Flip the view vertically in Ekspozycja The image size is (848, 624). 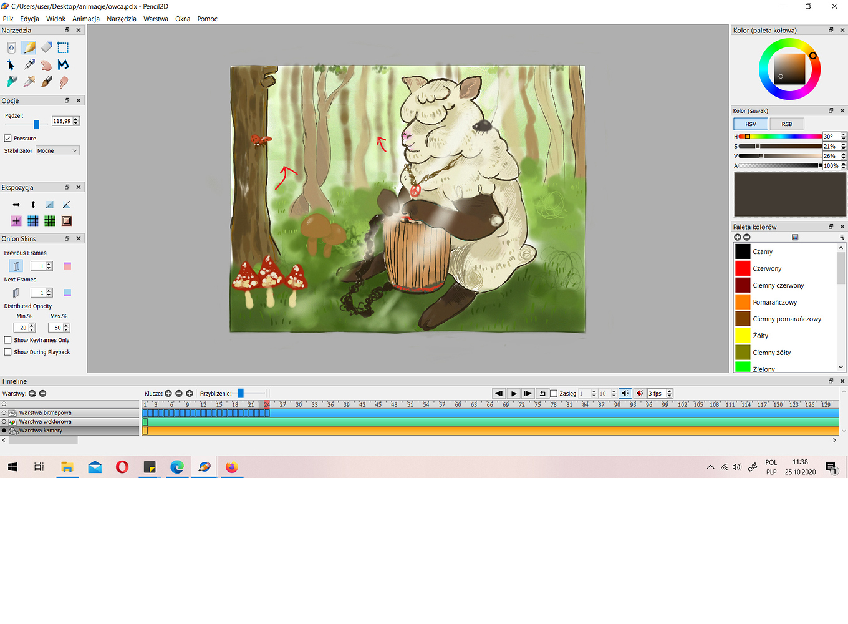(x=33, y=205)
